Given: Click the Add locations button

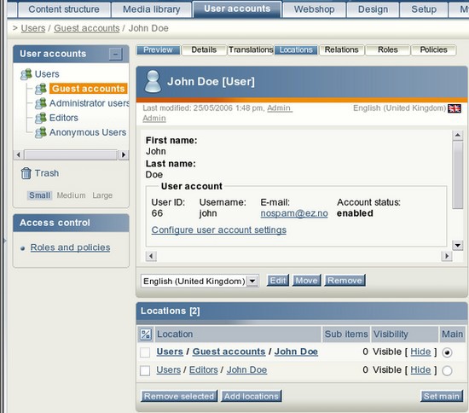Looking at the screenshot, I should tap(252, 396).
